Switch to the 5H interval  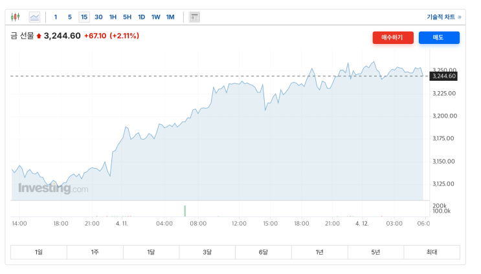pos(127,17)
